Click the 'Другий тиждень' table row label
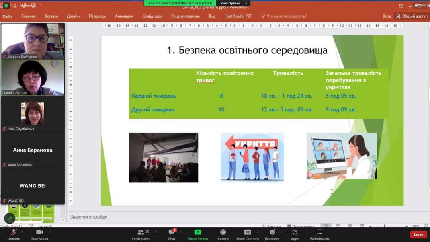The image size is (430, 242). click(x=152, y=109)
